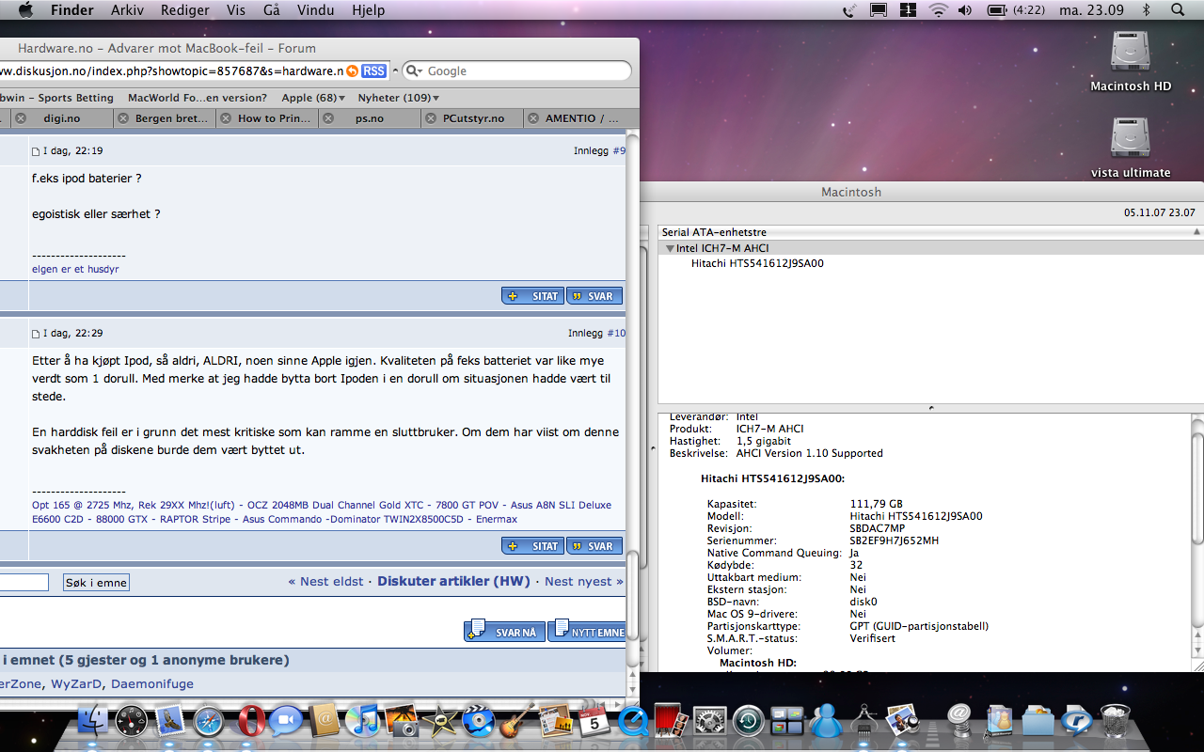Open the Arkiv menu

(128, 10)
